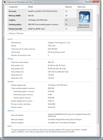Image resolution: width=103 pixels, height=140 pixels.
Task: Click the DirectX 10 value
Action: point(52,107)
